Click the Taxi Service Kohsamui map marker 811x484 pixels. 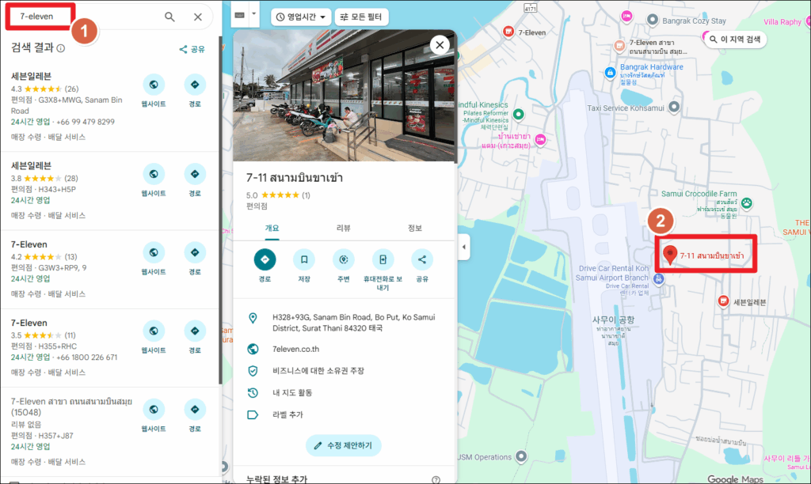pyautogui.click(x=674, y=107)
